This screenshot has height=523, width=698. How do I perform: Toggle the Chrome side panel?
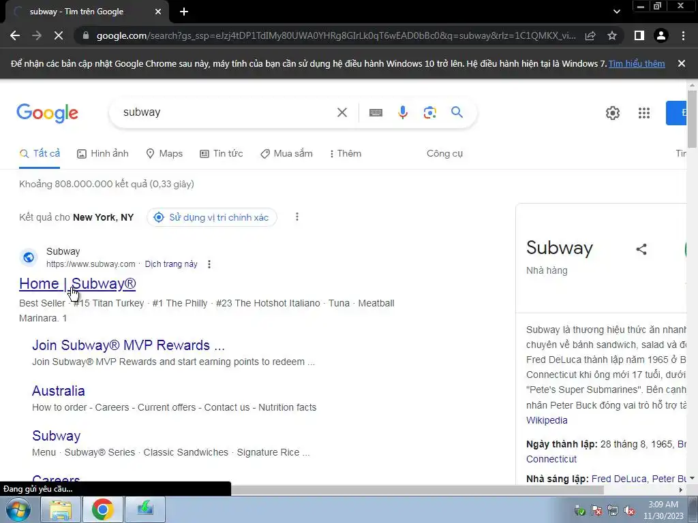639,35
